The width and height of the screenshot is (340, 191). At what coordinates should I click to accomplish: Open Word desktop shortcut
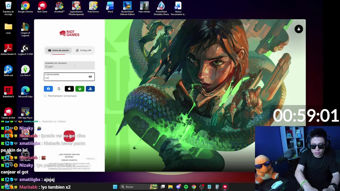110,7
